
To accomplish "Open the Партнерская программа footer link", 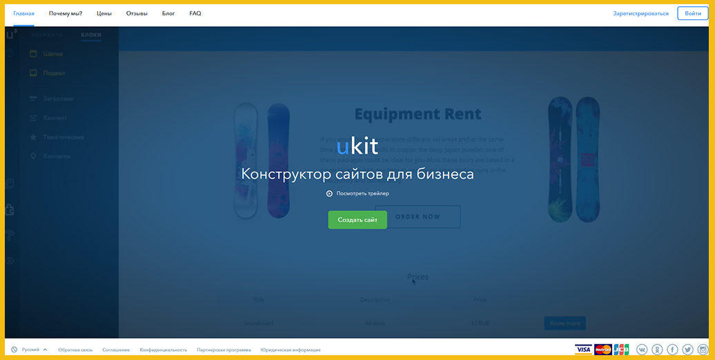I will tap(224, 350).
